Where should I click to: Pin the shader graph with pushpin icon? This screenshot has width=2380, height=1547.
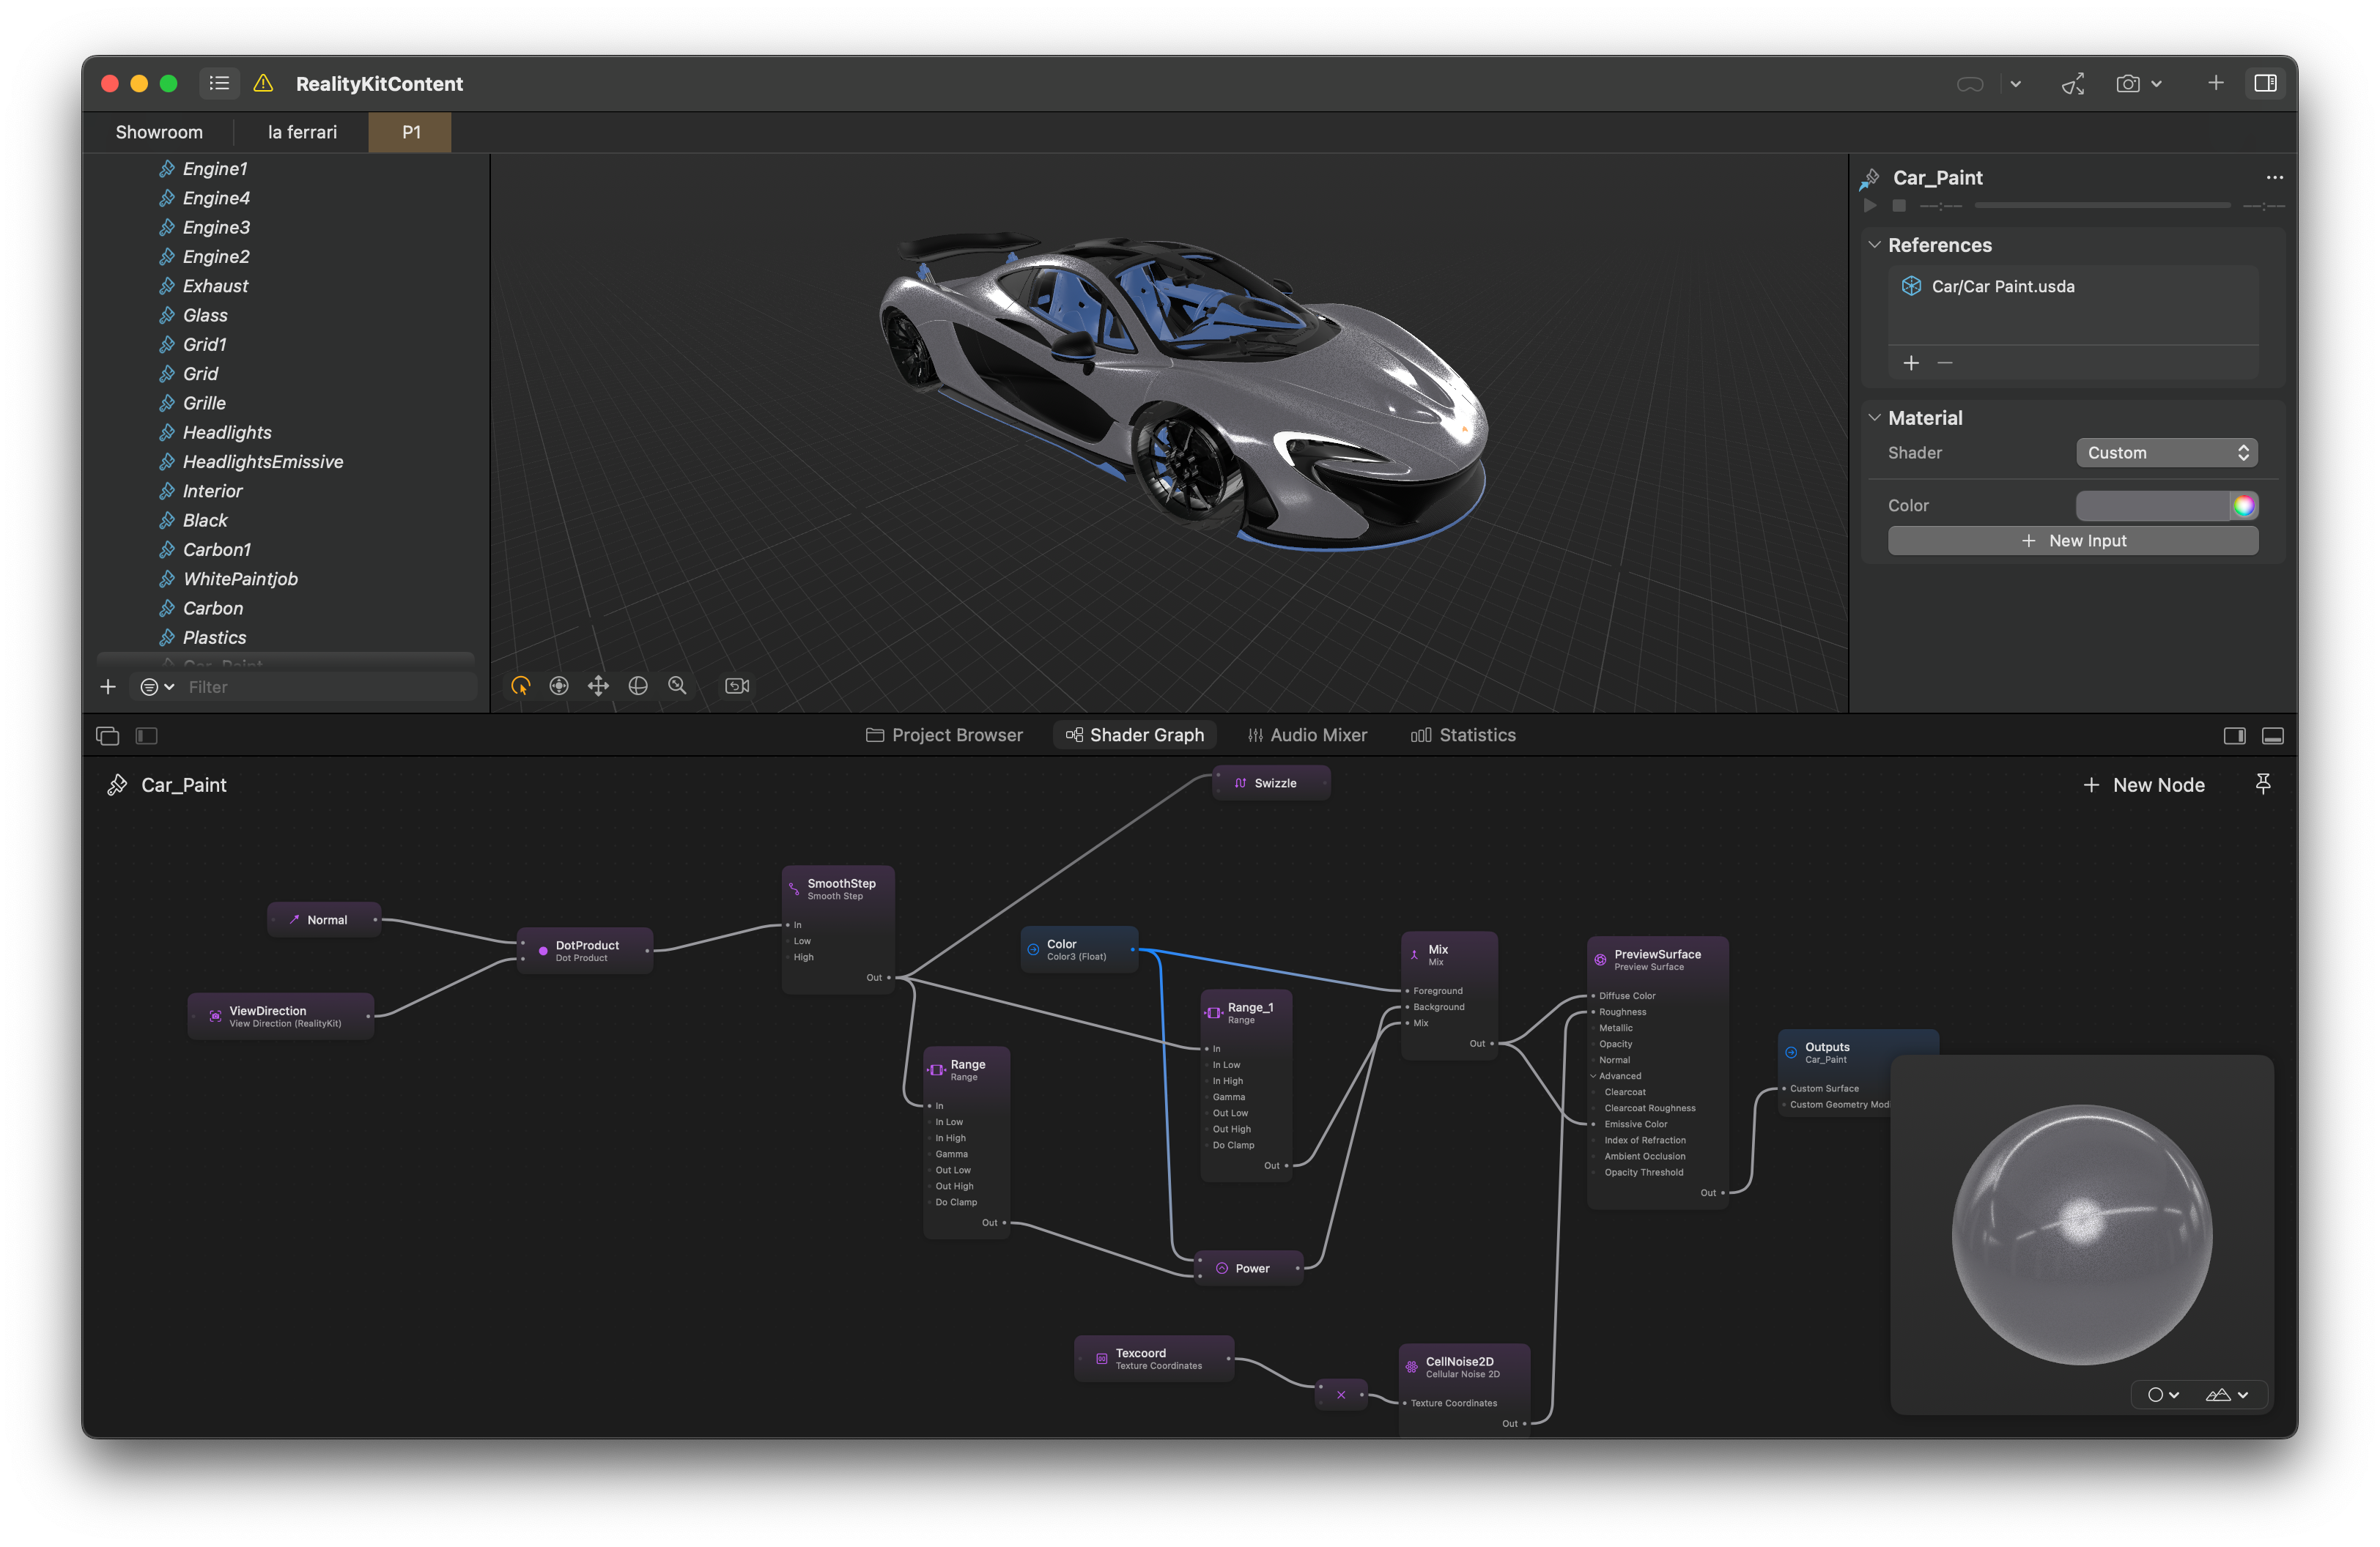pos(2263,784)
